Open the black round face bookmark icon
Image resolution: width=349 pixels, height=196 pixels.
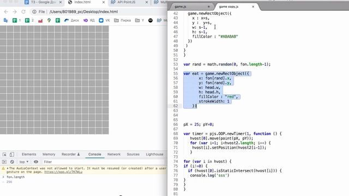[x=151, y=21]
